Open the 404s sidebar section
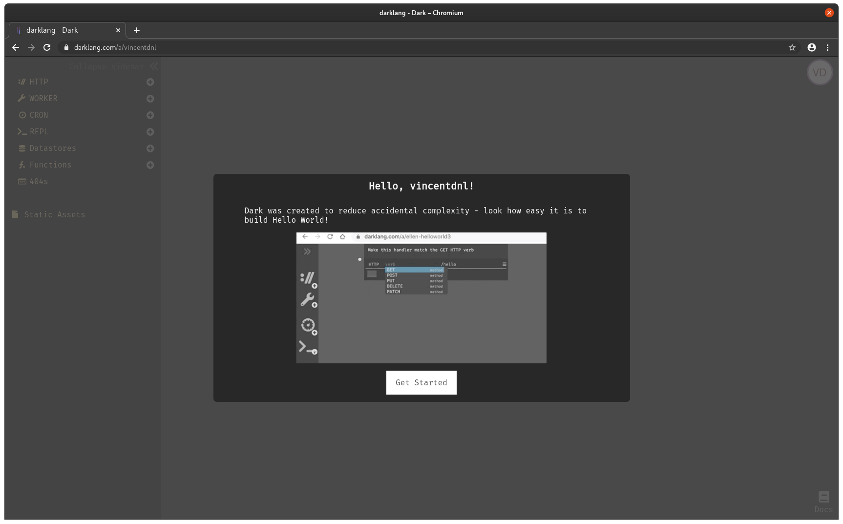This screenshot has height=524, width=843. pyautogui.click(x=33, y=182)
